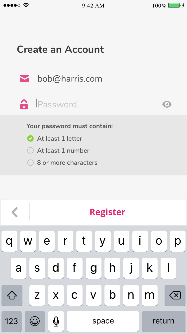Tap the microphone dictation key
The image size is (187, 334).
[x=56, y=321]
